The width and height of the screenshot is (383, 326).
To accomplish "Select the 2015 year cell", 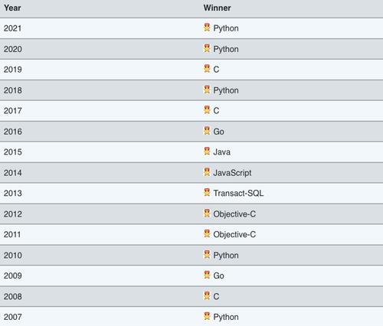I will pos(13,152).
